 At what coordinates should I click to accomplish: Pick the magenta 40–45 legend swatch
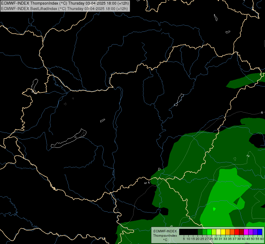tap(246, 232)
